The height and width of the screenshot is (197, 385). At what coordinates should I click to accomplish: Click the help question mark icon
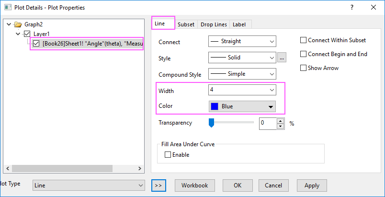[x=352, y=7]
